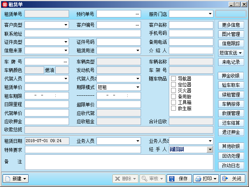Image resolution: width=249 pixels, height=187 pixels.
Task: Click the 应收押金 input field
Action: pos(47,121)
